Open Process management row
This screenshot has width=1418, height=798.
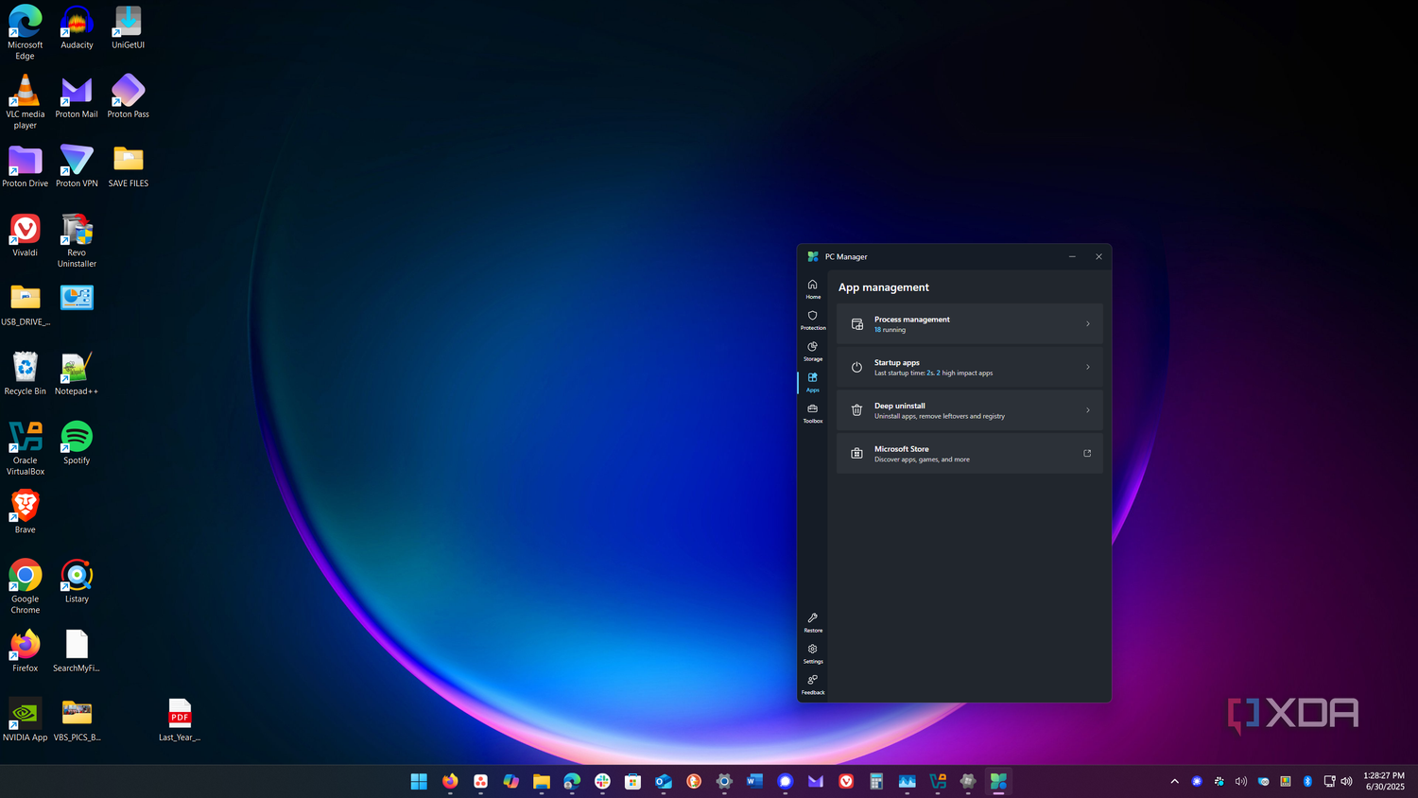coord(969,323)
